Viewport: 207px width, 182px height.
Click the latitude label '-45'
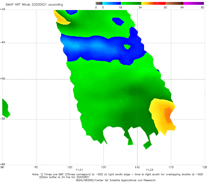pos(3,42)
